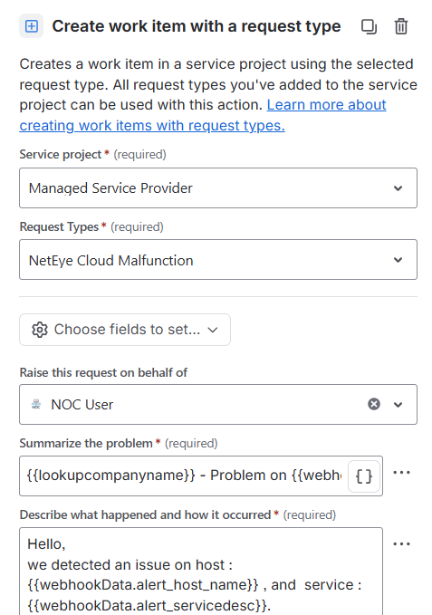Click inside the description text area

coord(201,572)
